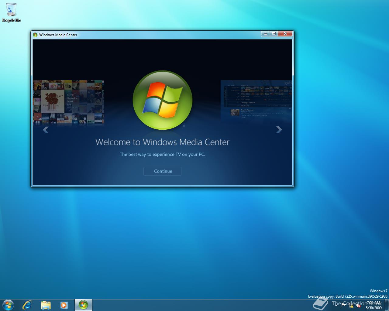This screenshot has width=389, height=311.
Task: Click the 'Welcome to Windows Media Center' heading
Action: point(162,142)
